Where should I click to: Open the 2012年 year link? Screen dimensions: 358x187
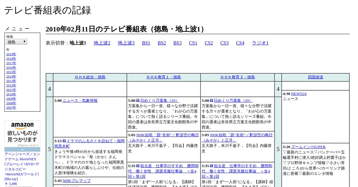[x=11, y=85]
